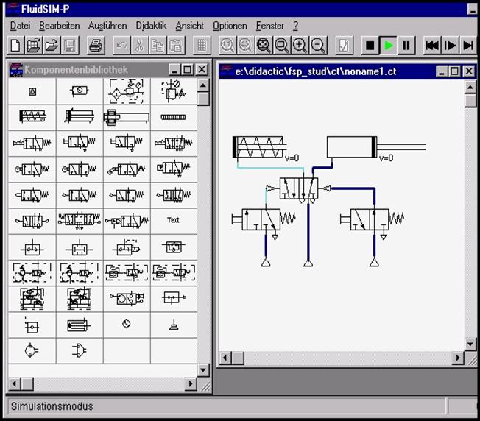The image size is (480, 421).
Task: Select the 5/3-way double valve component
Action: pos(80,220)
